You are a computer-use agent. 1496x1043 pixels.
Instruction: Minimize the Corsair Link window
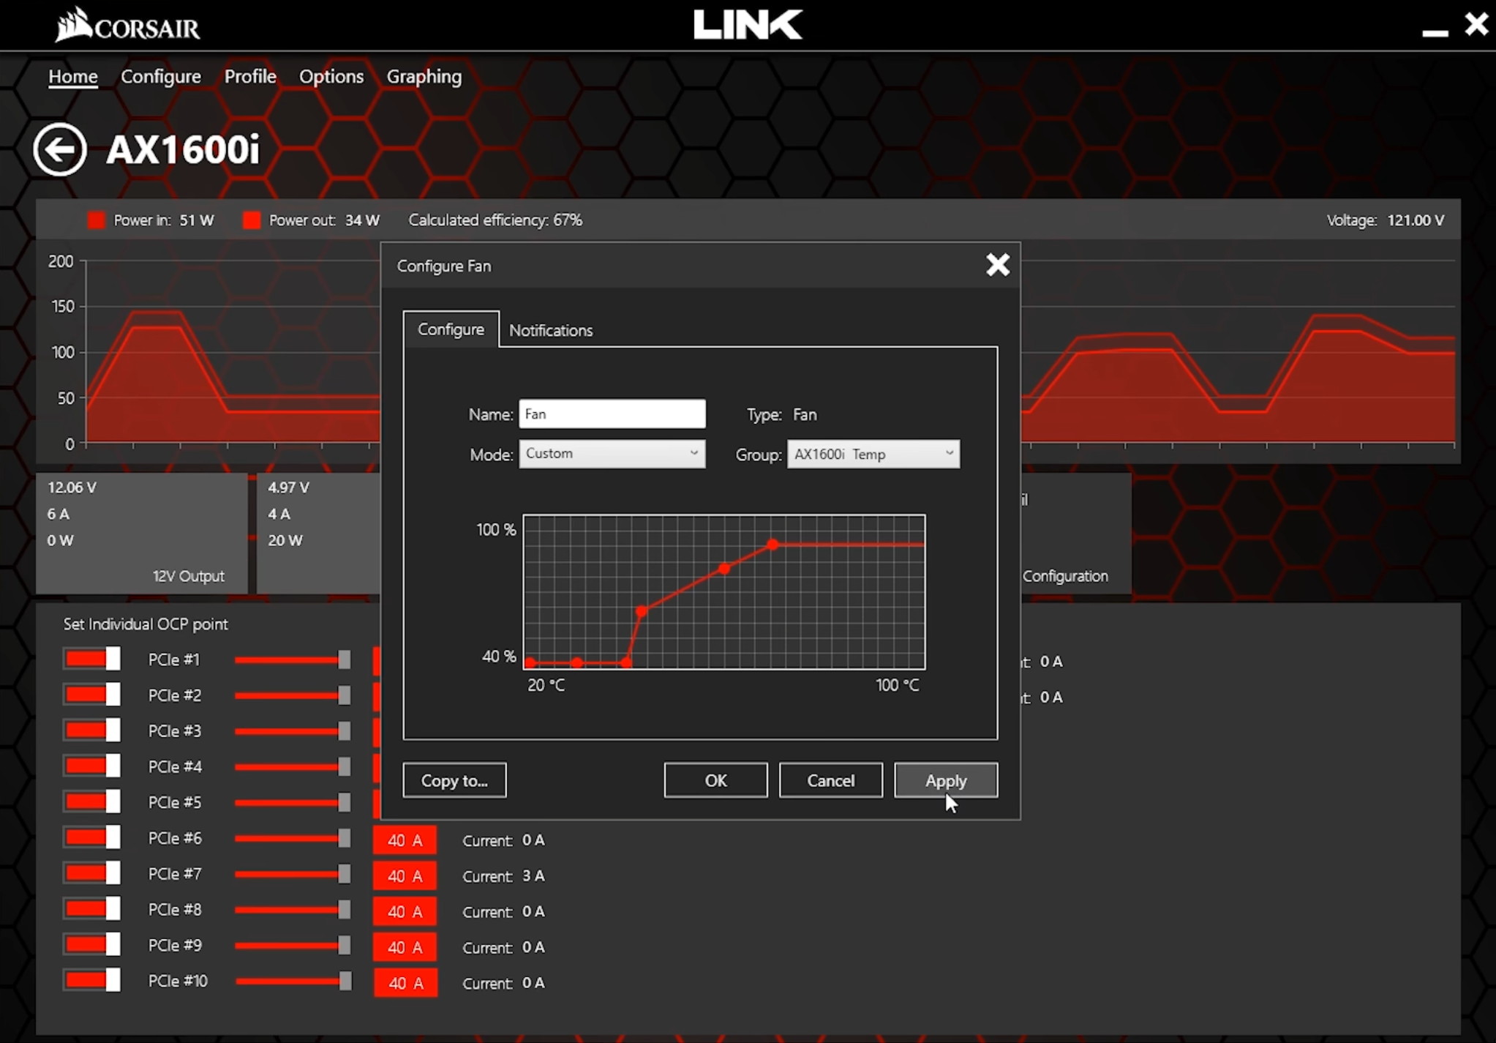[x=1435, y=32]
